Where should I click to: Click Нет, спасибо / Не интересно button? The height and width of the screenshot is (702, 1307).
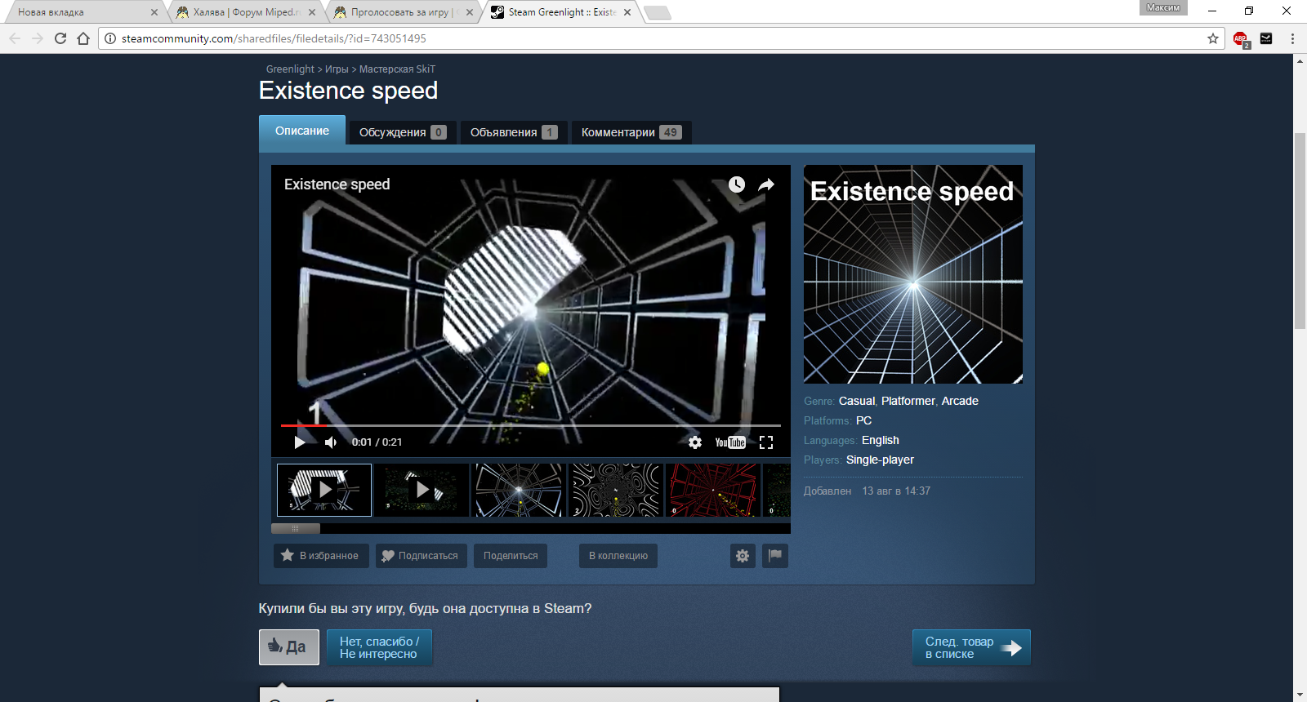click(x=380, y=647)
